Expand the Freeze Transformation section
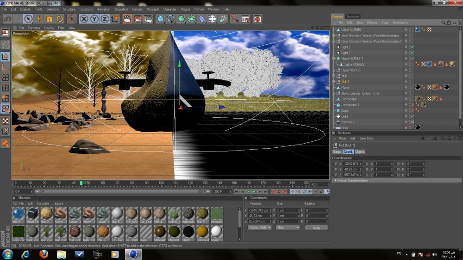The height and width of the screenshot is (260, 463). 335,181
